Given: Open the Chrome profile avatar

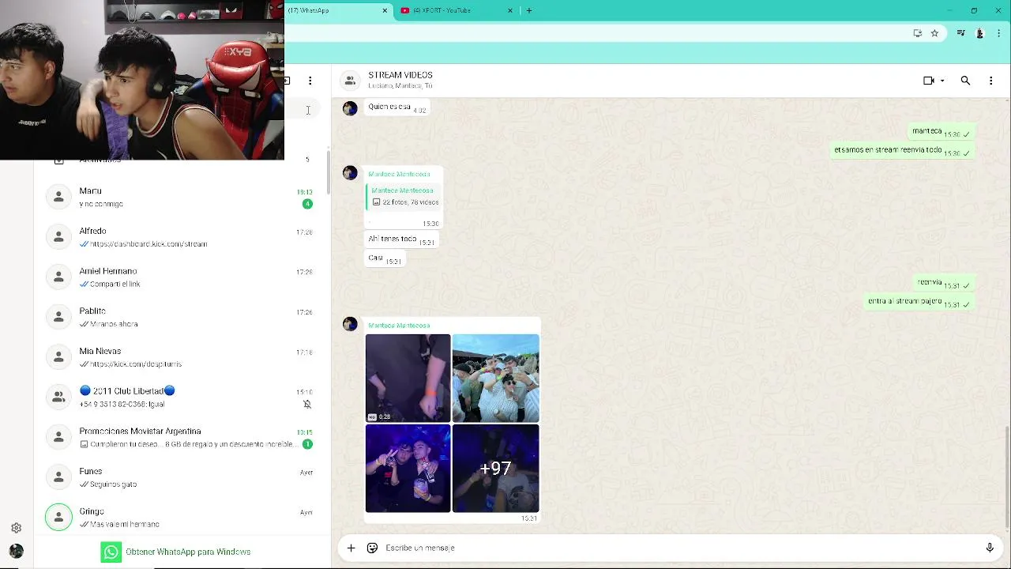Looking at the screenshot, I should (980, 33).
